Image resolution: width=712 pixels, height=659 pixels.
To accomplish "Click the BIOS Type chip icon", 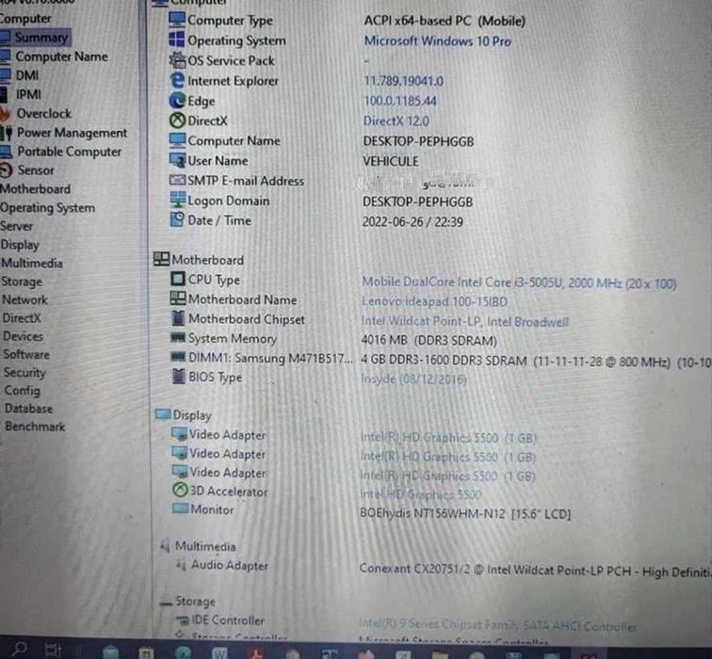I will pyautogui.click(x=179, y=377).
